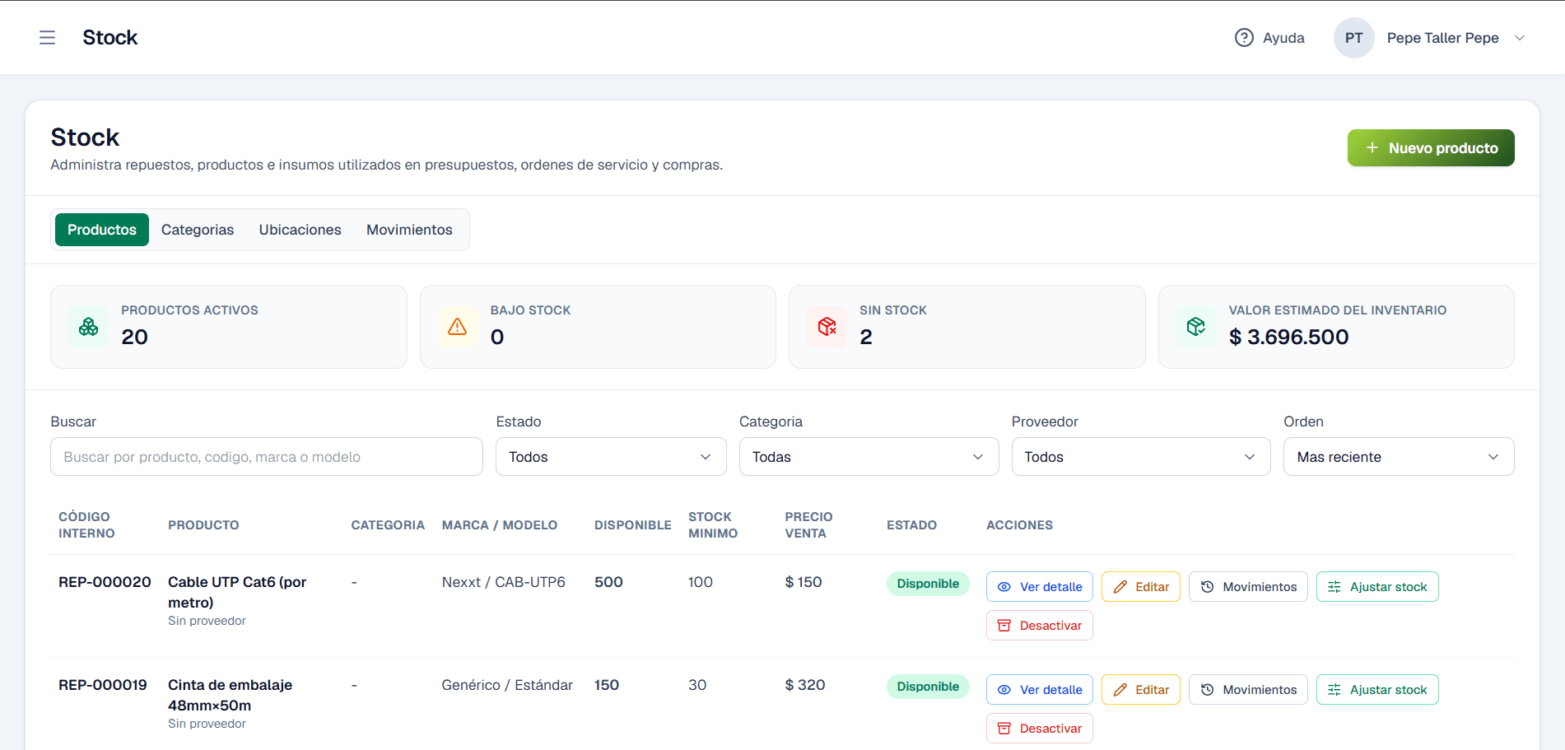
Task: Click the history clock icon for REP-000020
Action: coord(1207,587)
